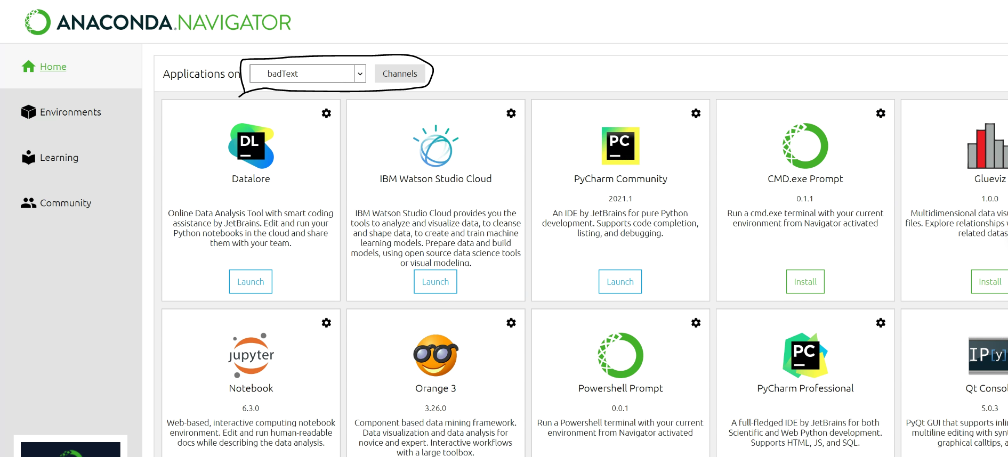The height and width of the screenshot is (457, 1008).
Task: Click the environment dropdown arrow
Action: coord(360,74)
